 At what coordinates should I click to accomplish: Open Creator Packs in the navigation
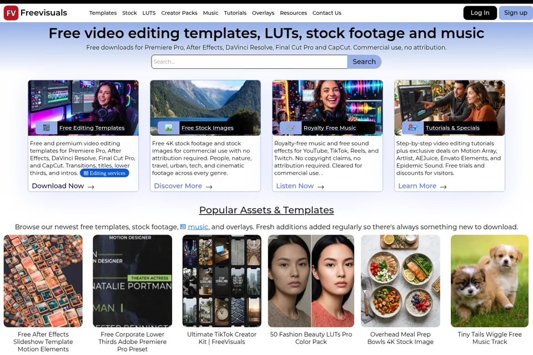[179, 13]
